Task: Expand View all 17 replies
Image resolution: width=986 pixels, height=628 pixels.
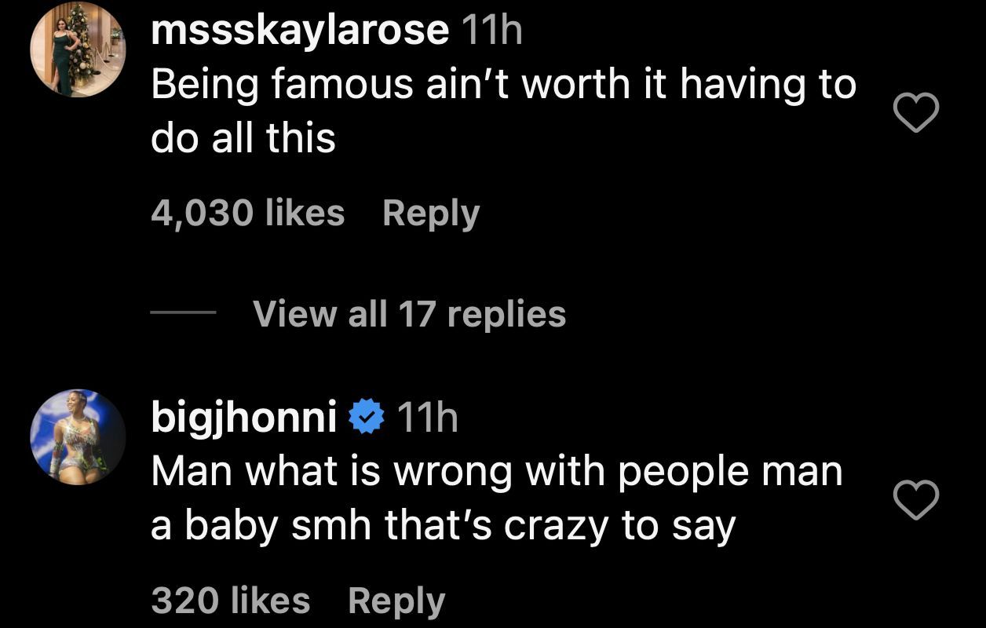Action: 409,314
